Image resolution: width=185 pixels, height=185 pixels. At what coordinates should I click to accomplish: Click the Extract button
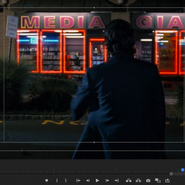[138, 181]
